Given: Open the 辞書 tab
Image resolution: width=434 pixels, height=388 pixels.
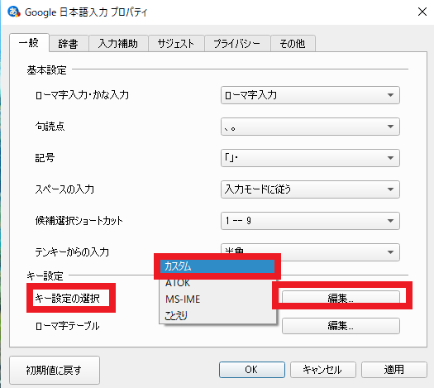Looking at the screenshot, I should click(69, 44).
